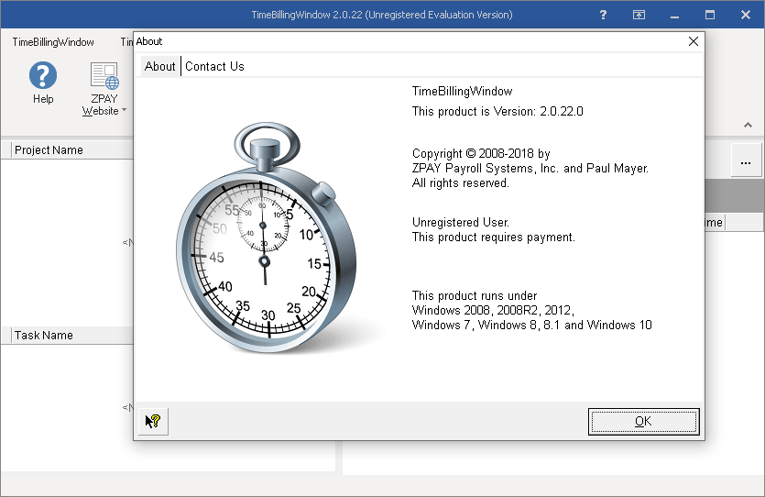
Task: Click the Project Name column header
Action: point(72,149)
